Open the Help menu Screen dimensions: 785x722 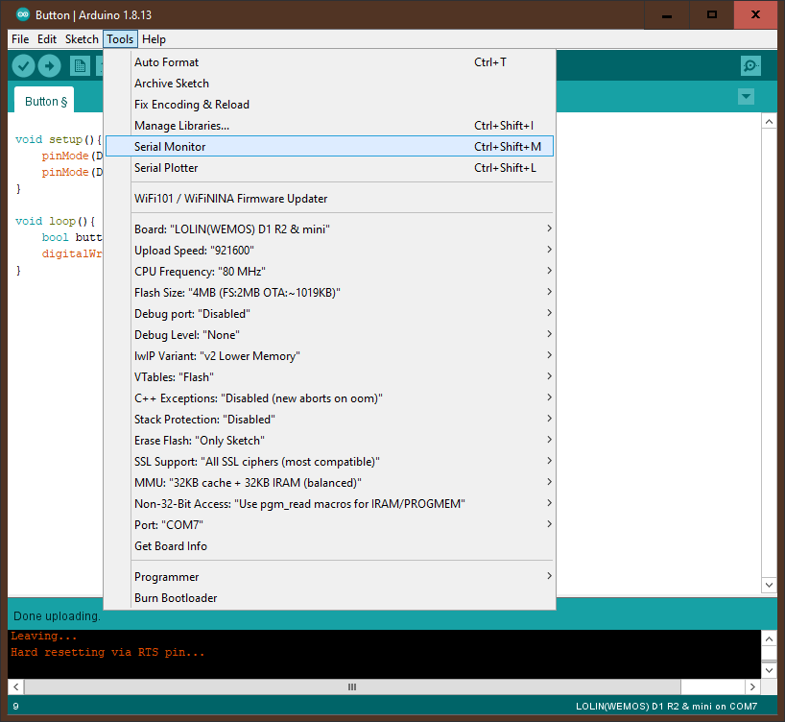pyautogui.click(x=154, y=39)
